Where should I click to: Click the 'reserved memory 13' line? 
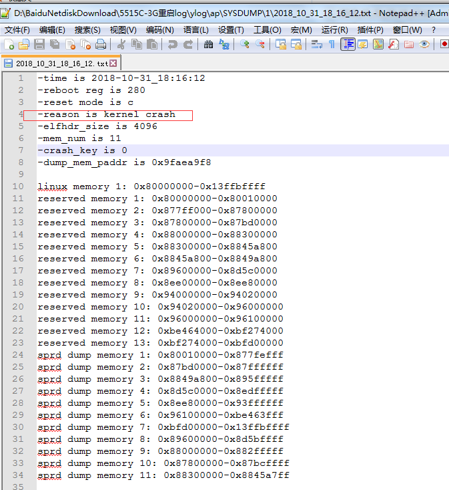tap(160, 343)
